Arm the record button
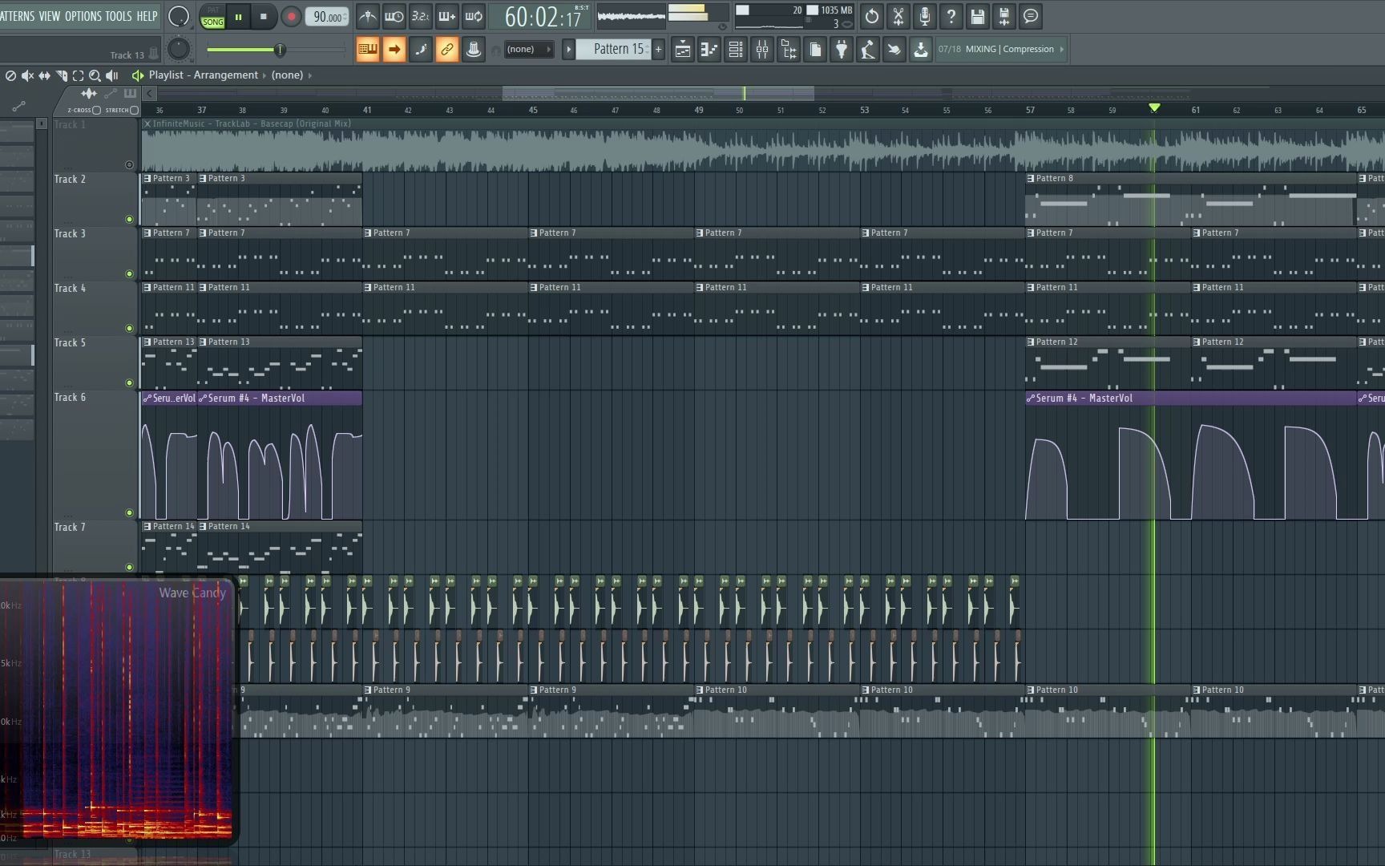Viewport: 1385px width, 866px height. click(291, 16)
